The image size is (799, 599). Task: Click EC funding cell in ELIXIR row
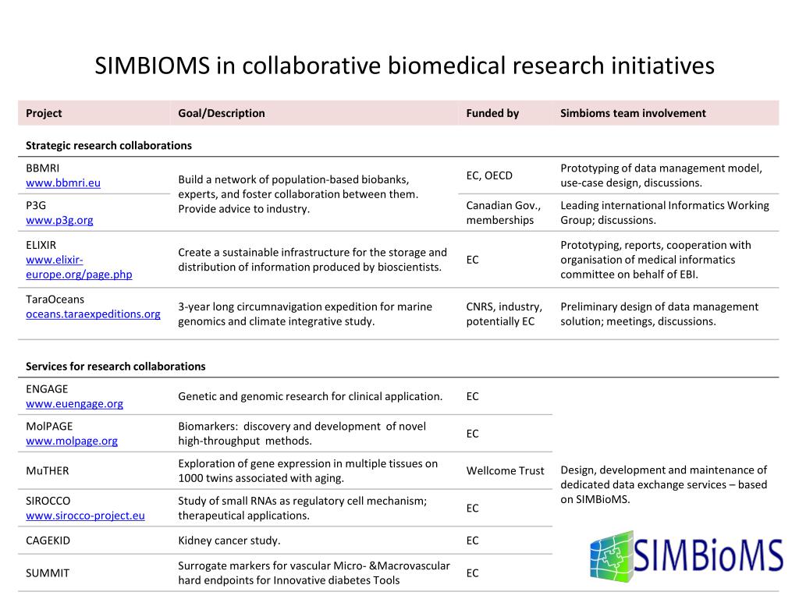click(472, 260)
